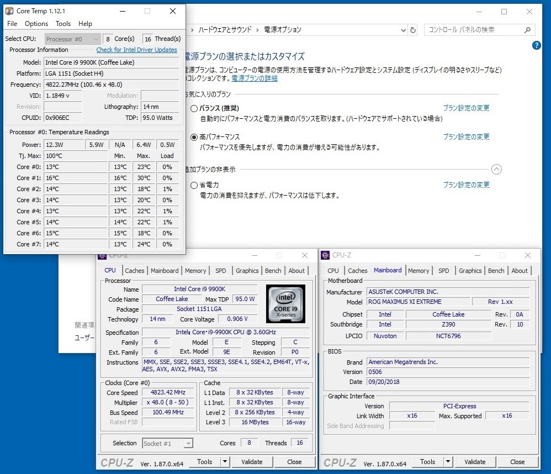Click the CPUID value '0x906EC'
This screenshot has height=474, width=551.
click(x=62, y=118)
